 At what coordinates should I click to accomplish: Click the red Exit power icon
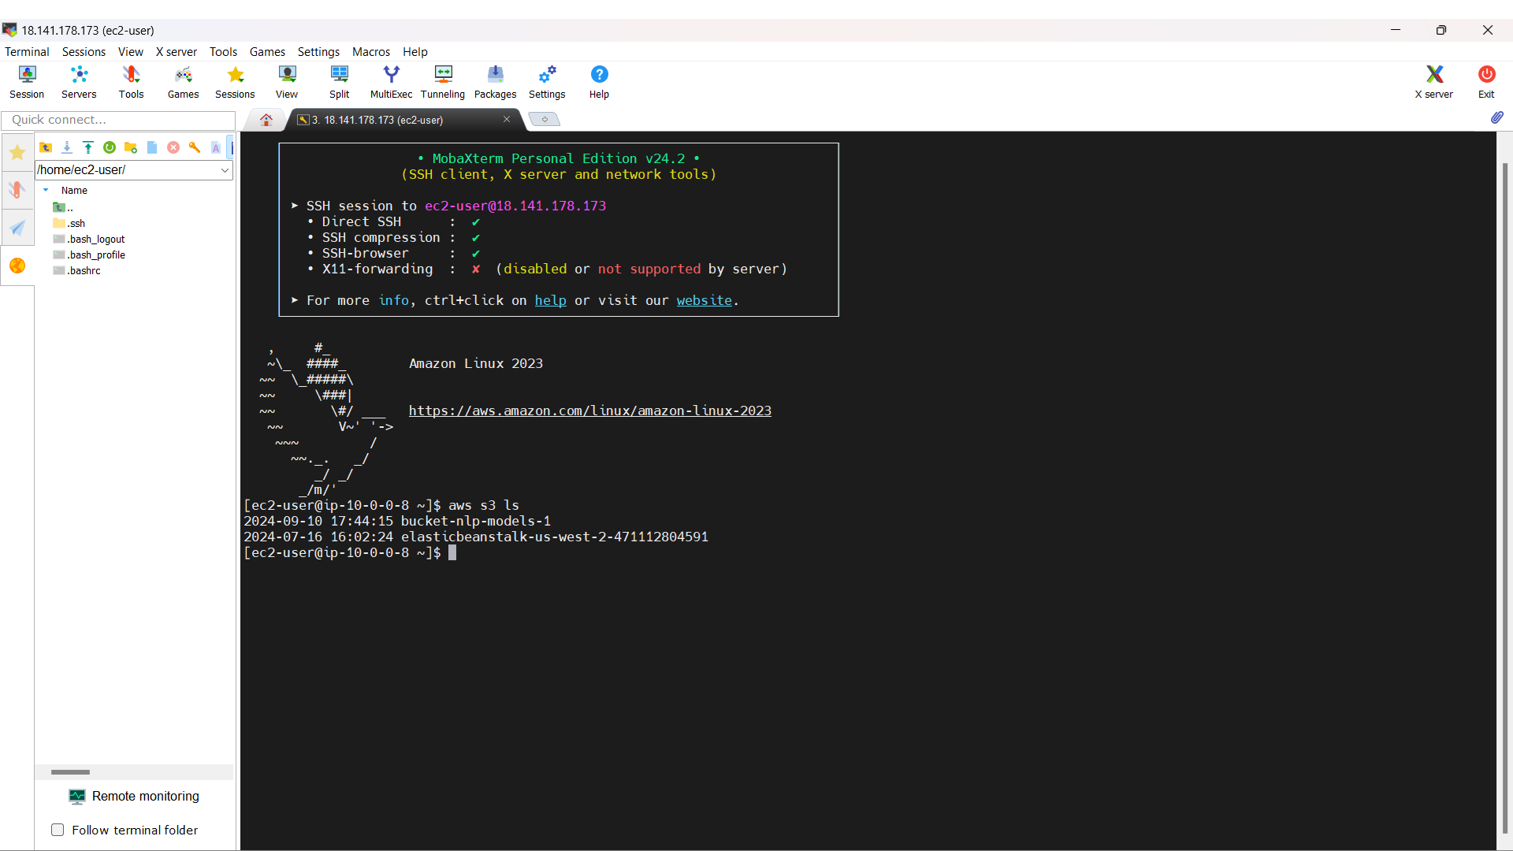1486,82
